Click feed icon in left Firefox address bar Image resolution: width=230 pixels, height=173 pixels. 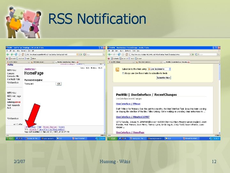point(77,54)
